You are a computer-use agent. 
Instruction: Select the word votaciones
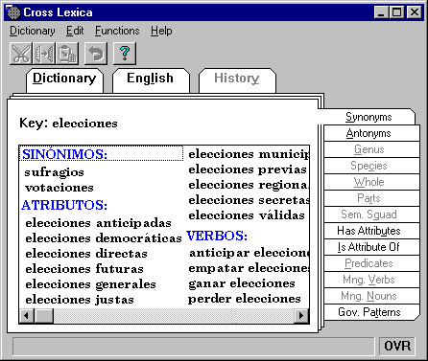coord(59,188)
